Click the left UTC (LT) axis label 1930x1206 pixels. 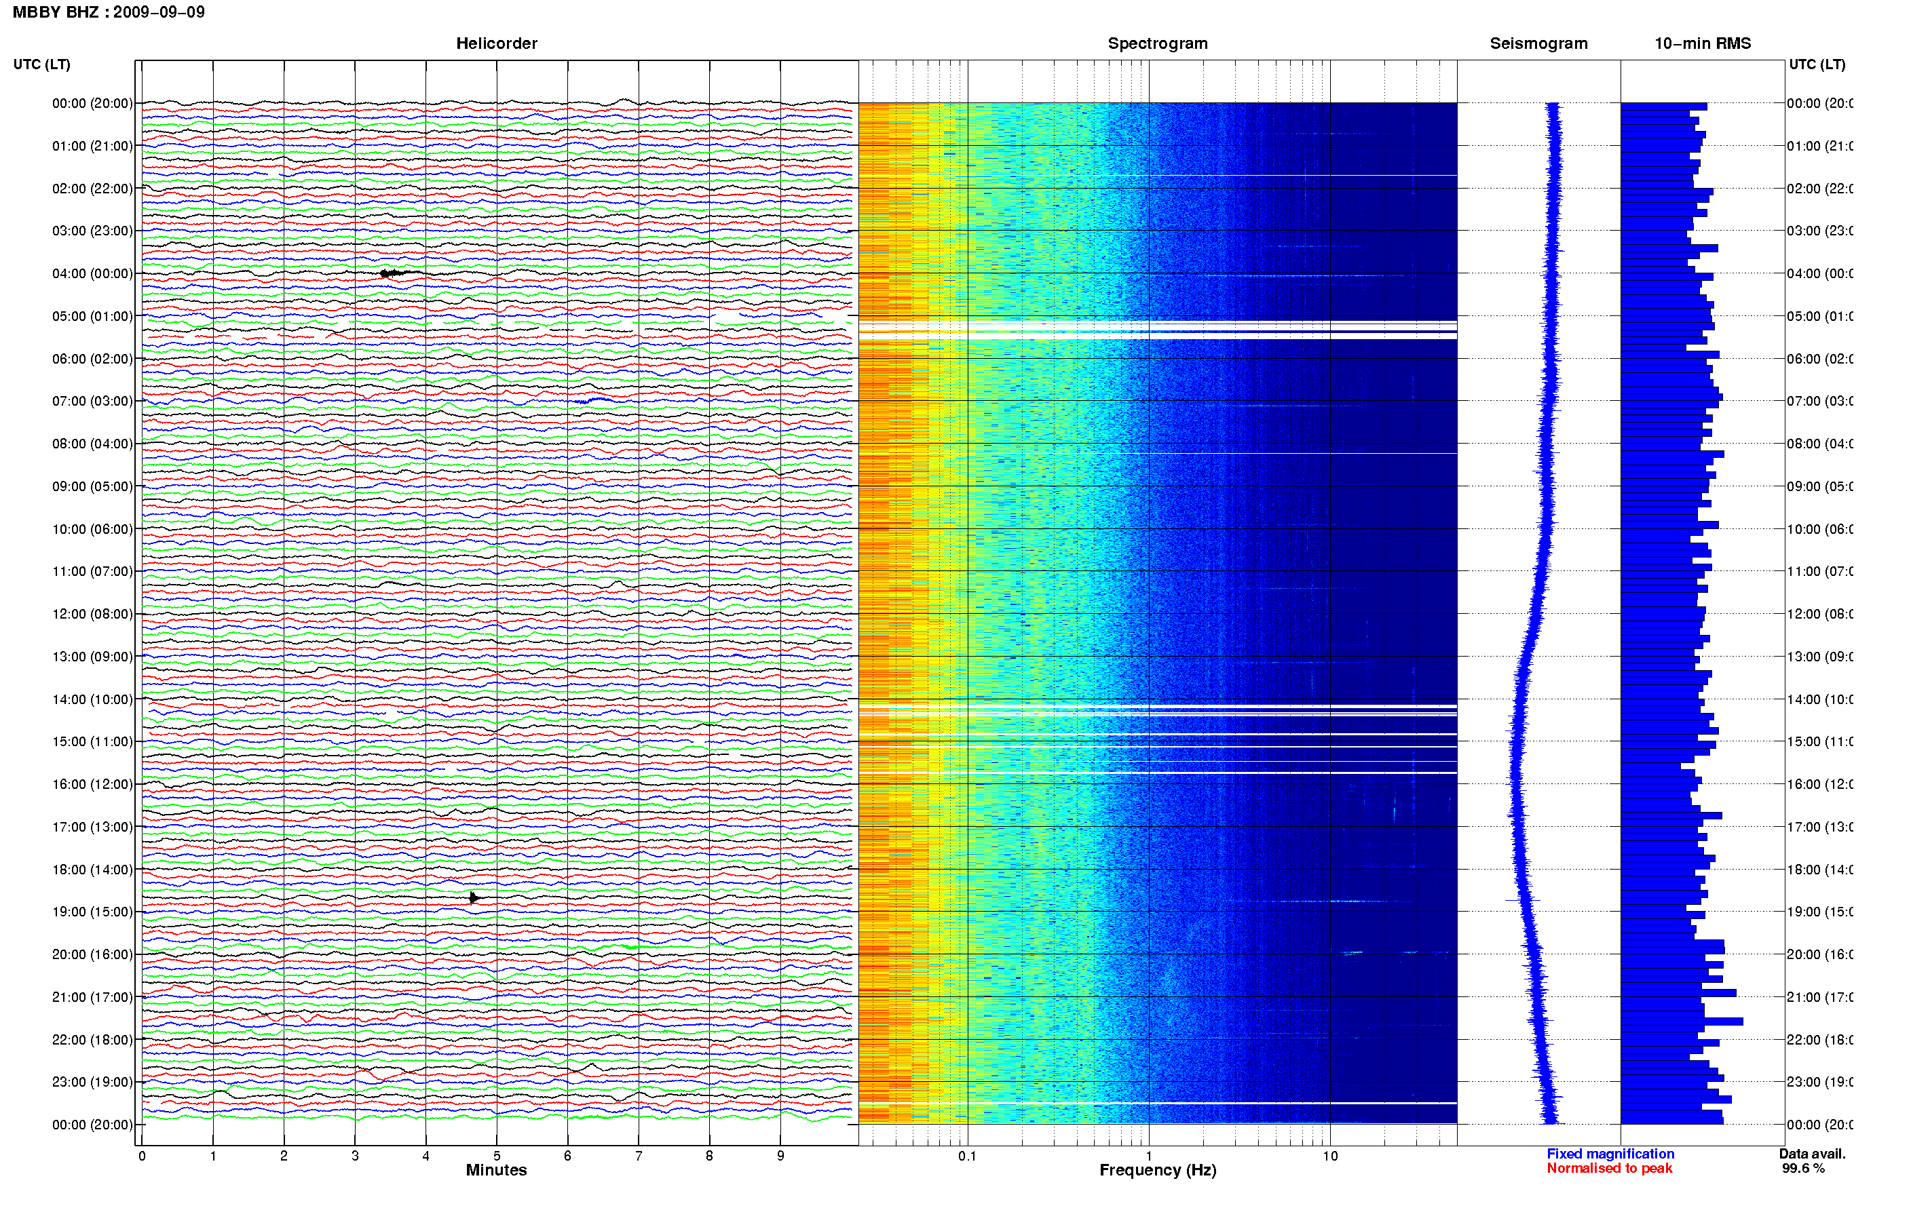41,64
